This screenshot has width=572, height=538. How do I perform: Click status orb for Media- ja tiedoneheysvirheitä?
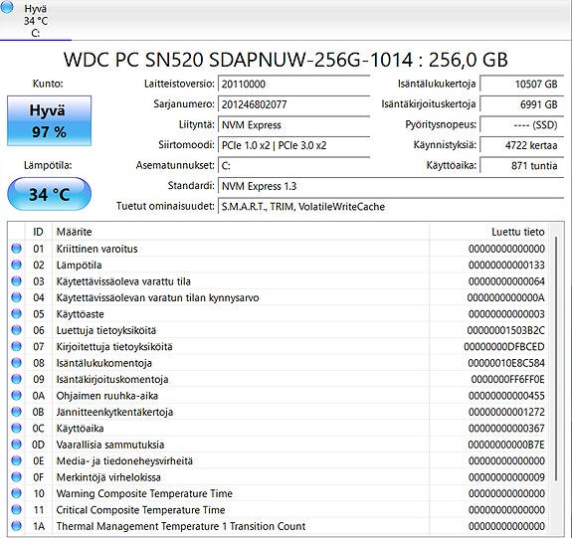(x=17, y=460)
